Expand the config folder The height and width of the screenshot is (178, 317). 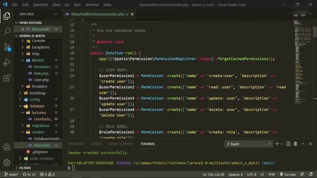pyautogui.click(x=38, y=99)
